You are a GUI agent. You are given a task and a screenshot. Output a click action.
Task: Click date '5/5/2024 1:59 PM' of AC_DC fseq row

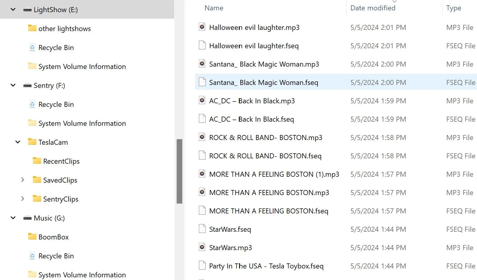tap(378, 119)
